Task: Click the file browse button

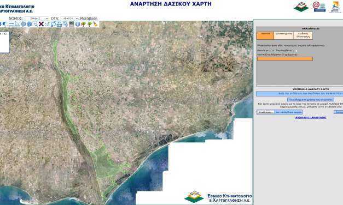Action: tap(265, 112)
